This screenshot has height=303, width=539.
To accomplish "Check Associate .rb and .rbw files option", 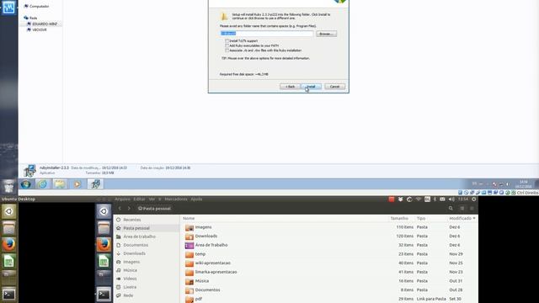I will (x=227, y=50).
